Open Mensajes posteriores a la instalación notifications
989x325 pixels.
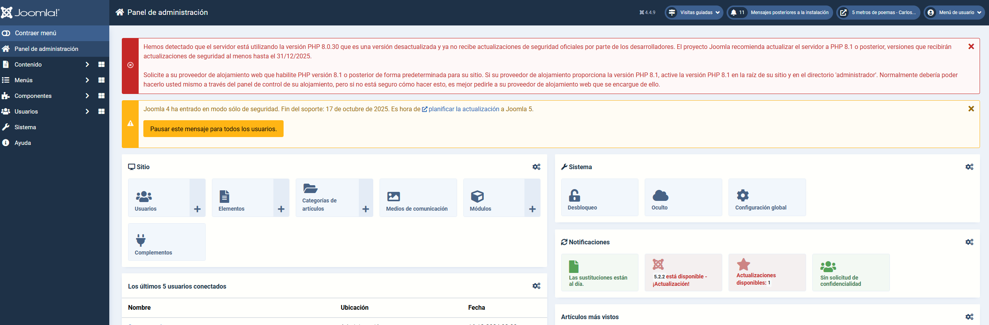click(x=780, y=13)
